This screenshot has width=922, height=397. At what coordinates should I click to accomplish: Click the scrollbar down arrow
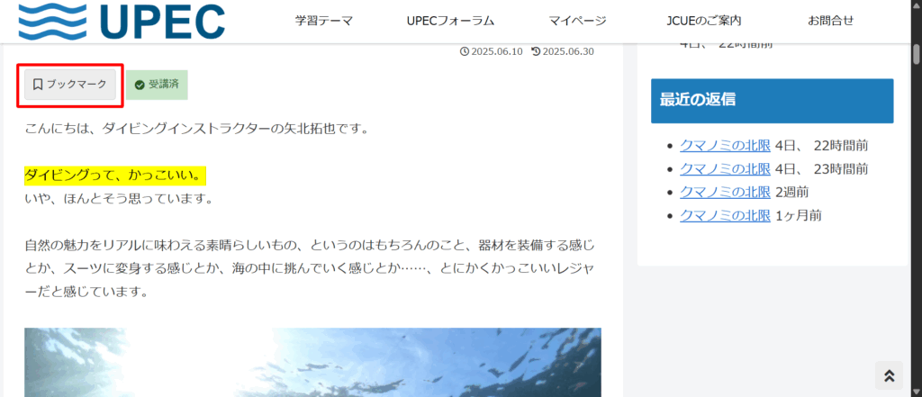[x=917, y=392]
